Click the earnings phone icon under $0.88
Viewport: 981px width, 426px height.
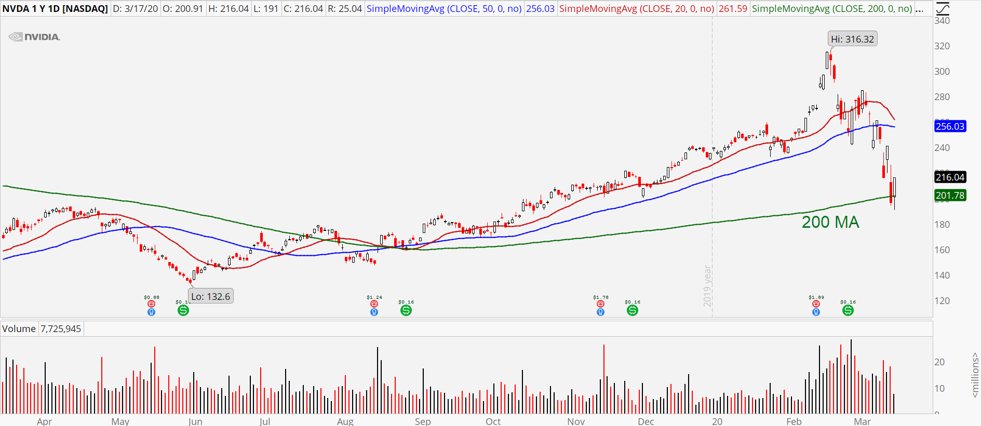coord(151,304)
